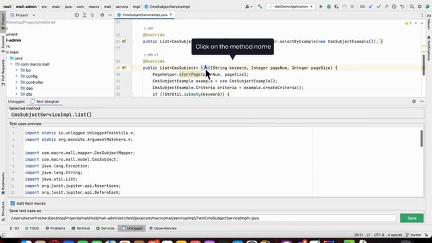
Task: Open the user account icon dropdown
Action: (x=248, y=7)
